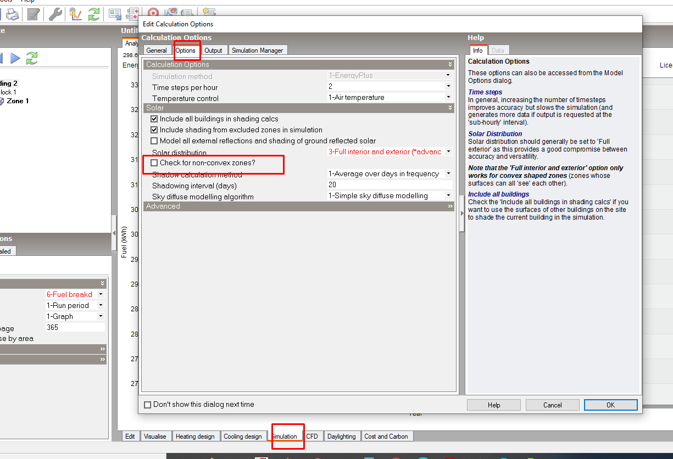Collapse the Calculation Options section header
673x459 pixels.
[x=299, y=64]
